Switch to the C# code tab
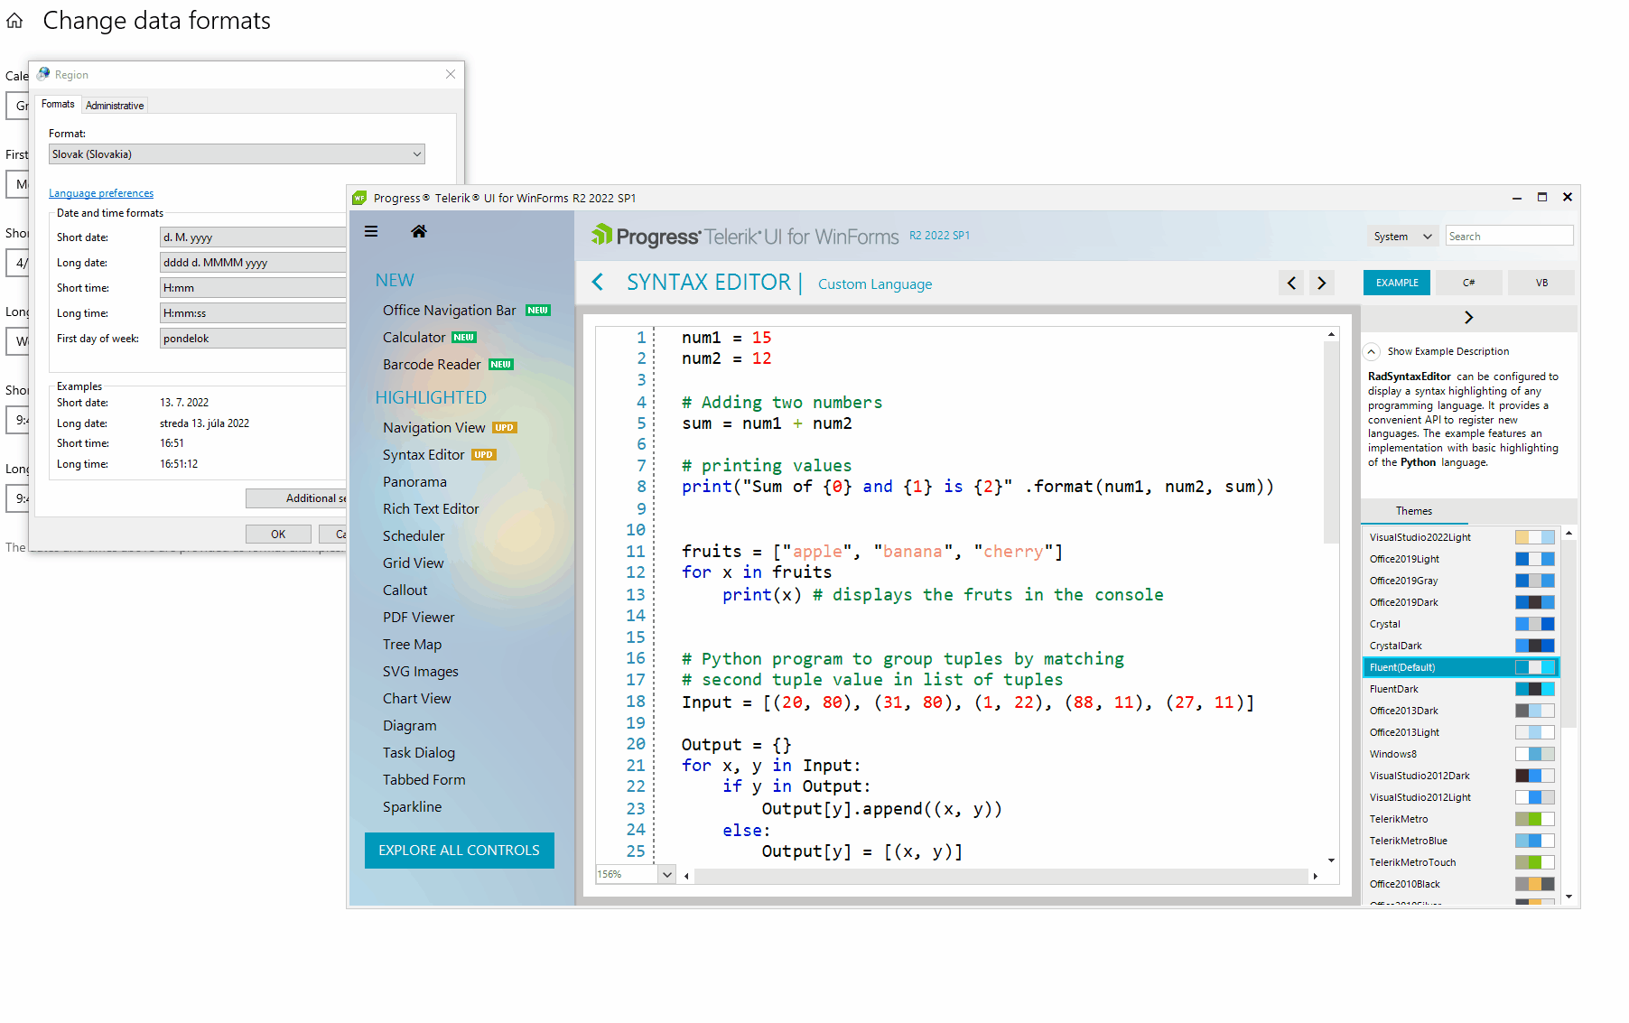The width and height of the screenshot is (1629, 1023). tap(1469, 283)
